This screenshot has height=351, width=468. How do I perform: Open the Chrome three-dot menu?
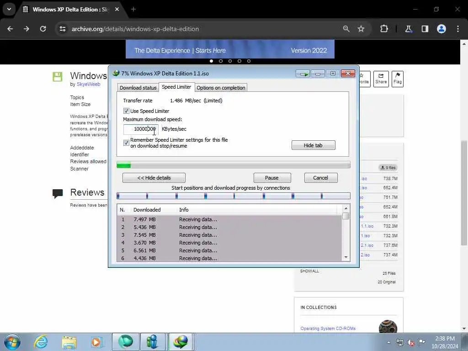coord(458,29)
